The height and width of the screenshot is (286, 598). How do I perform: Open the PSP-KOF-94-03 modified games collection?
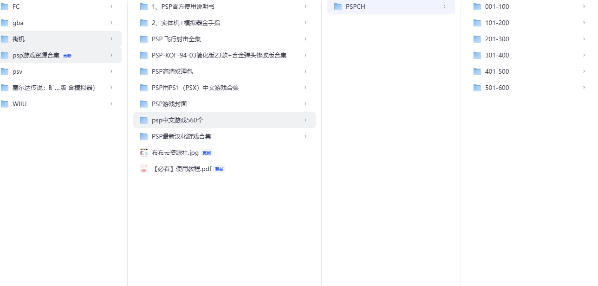[x=218, y=55]
